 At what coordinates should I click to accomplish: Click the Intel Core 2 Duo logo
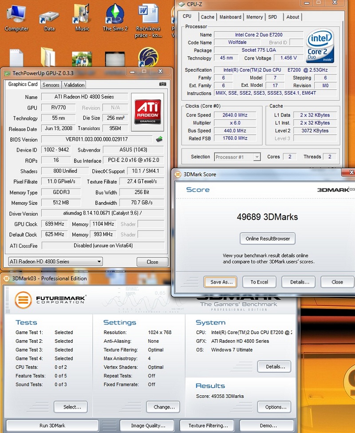320,46
